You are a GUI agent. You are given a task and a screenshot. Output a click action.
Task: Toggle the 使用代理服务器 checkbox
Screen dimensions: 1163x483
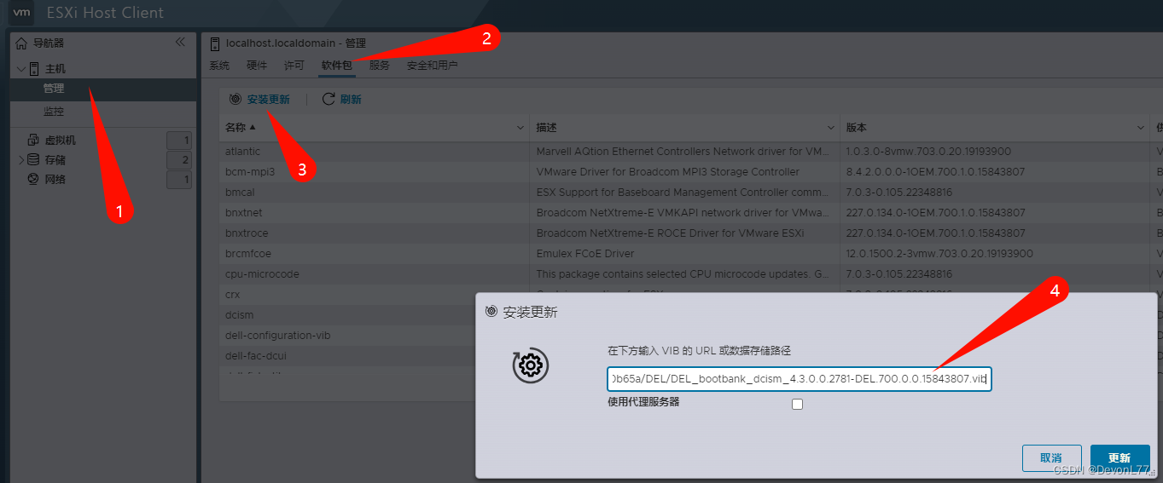point(797,405)
